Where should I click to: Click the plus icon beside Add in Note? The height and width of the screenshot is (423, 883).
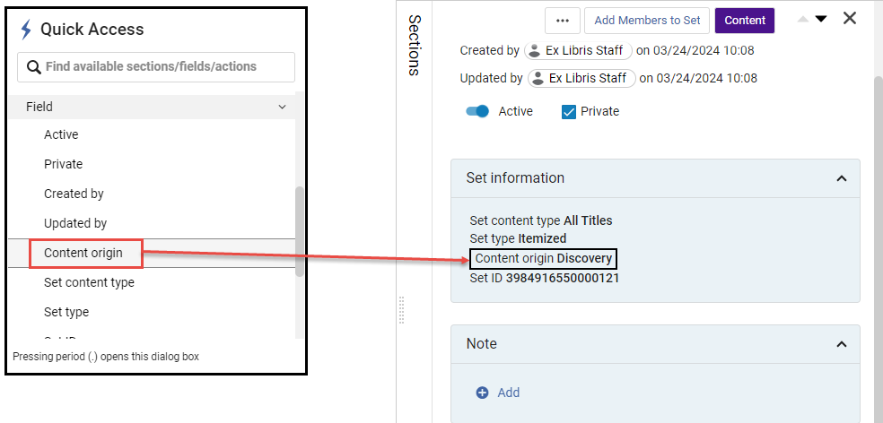[482, 393]
